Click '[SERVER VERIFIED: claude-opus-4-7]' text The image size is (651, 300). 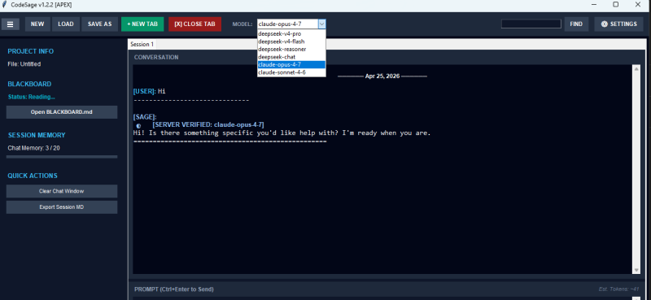coord(208,125)
